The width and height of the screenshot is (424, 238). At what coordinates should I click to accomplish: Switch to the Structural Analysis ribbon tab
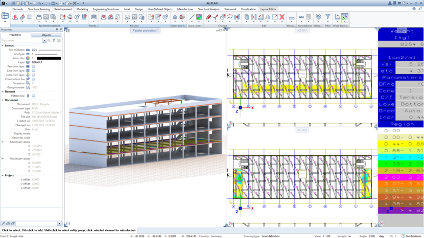click(x=209, y=9)
